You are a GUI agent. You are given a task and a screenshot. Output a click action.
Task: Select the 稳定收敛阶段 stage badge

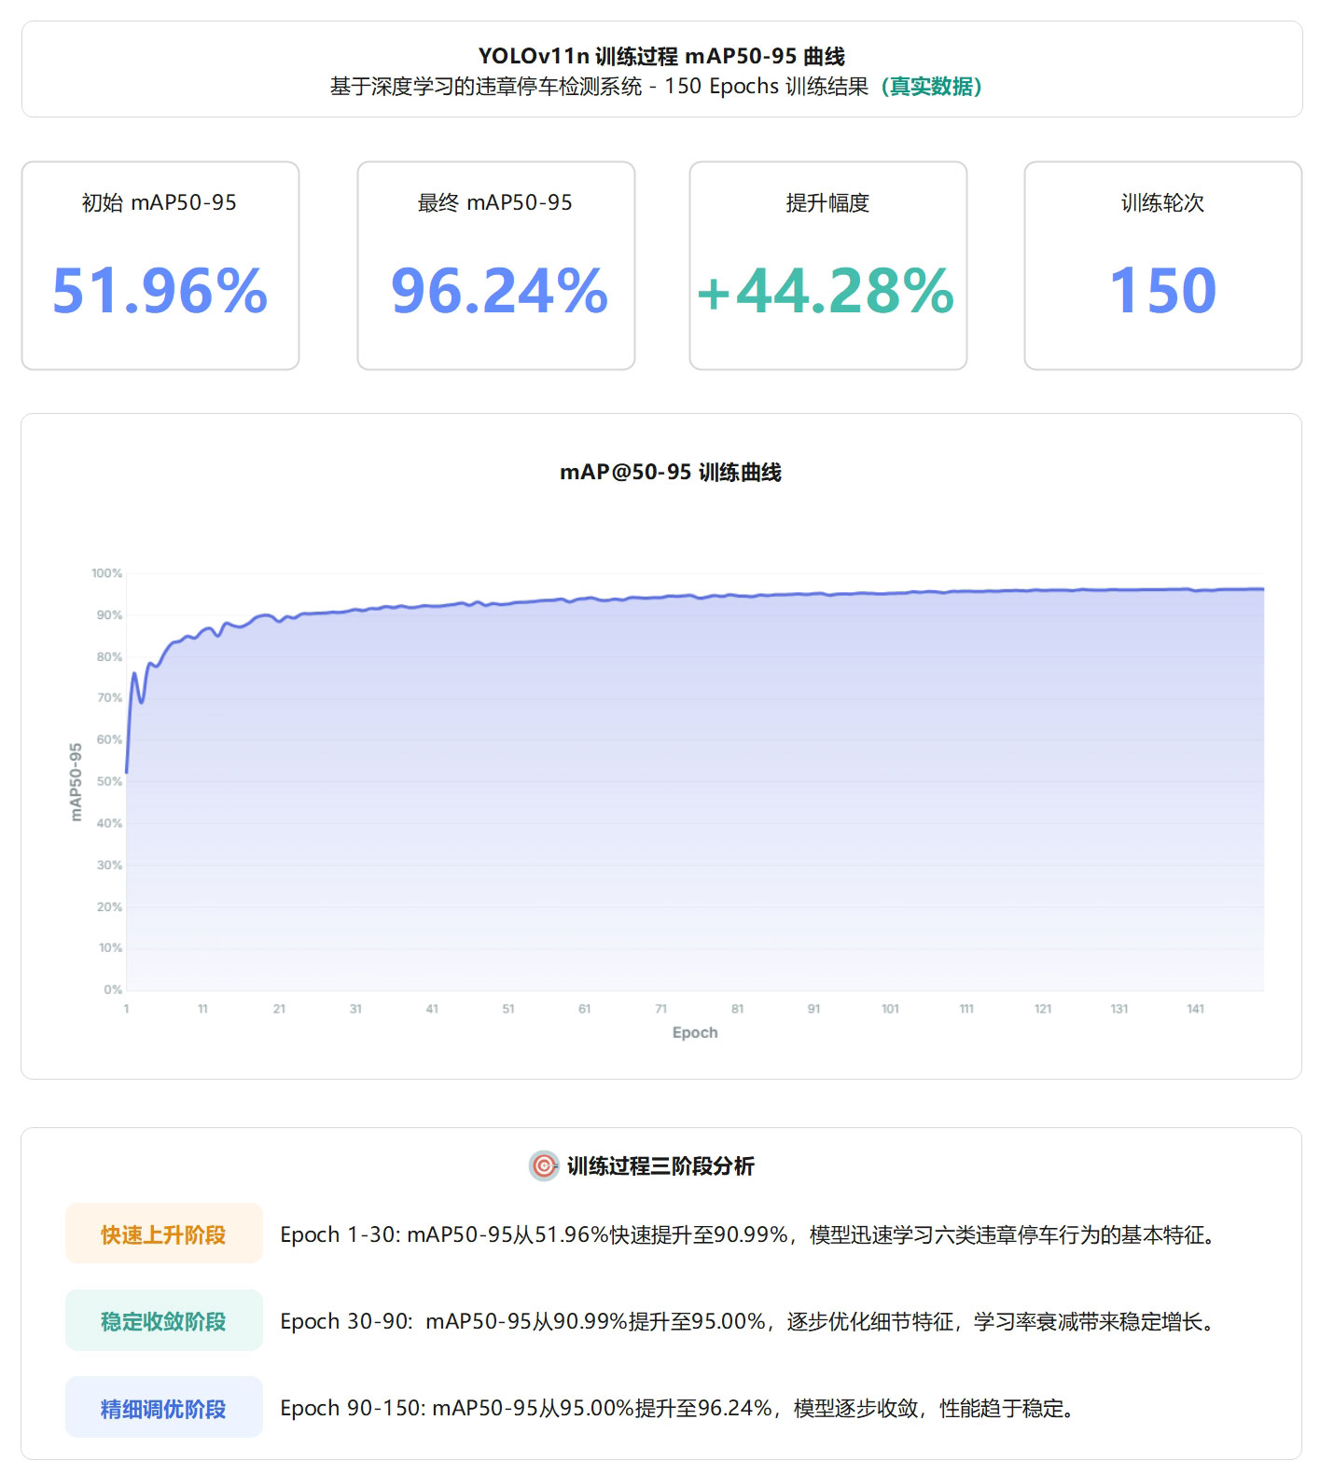point(163,1321)
